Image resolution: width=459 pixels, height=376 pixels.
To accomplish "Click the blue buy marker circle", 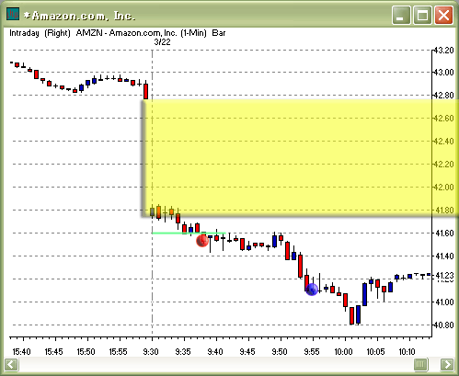I will click(312, 290).
